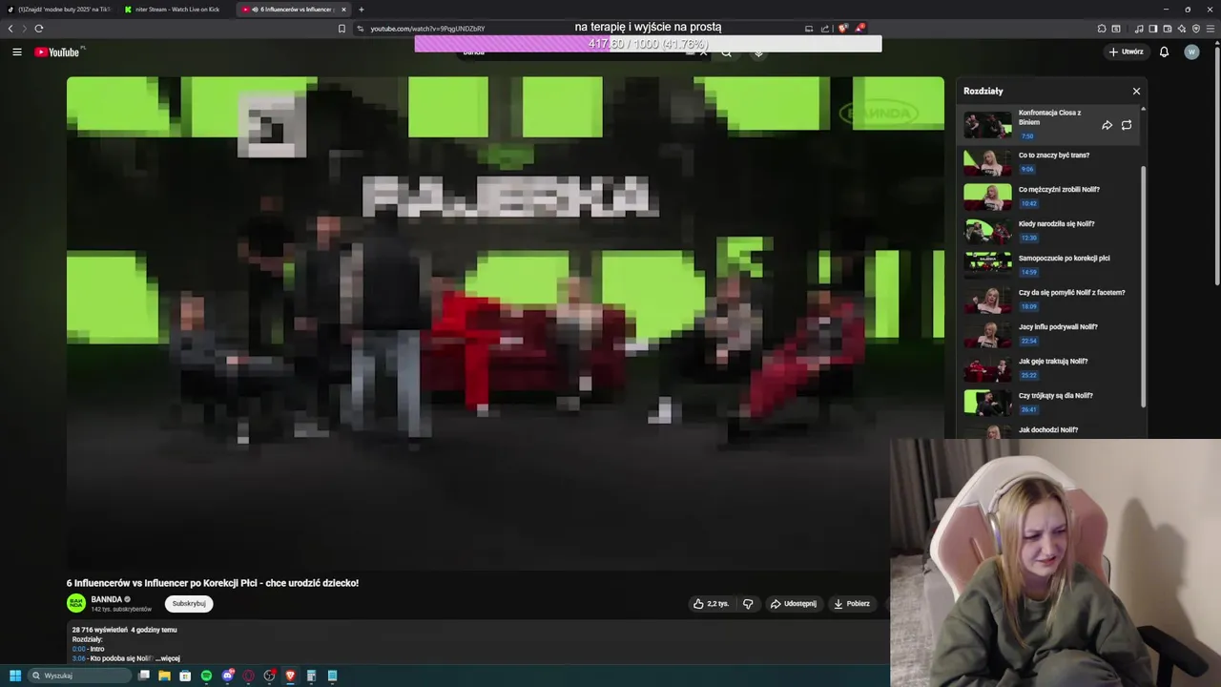The height and width of the screenshot is (687, 1221).
Task: Open Spotify from the taskbar
Action: point(206,676)
